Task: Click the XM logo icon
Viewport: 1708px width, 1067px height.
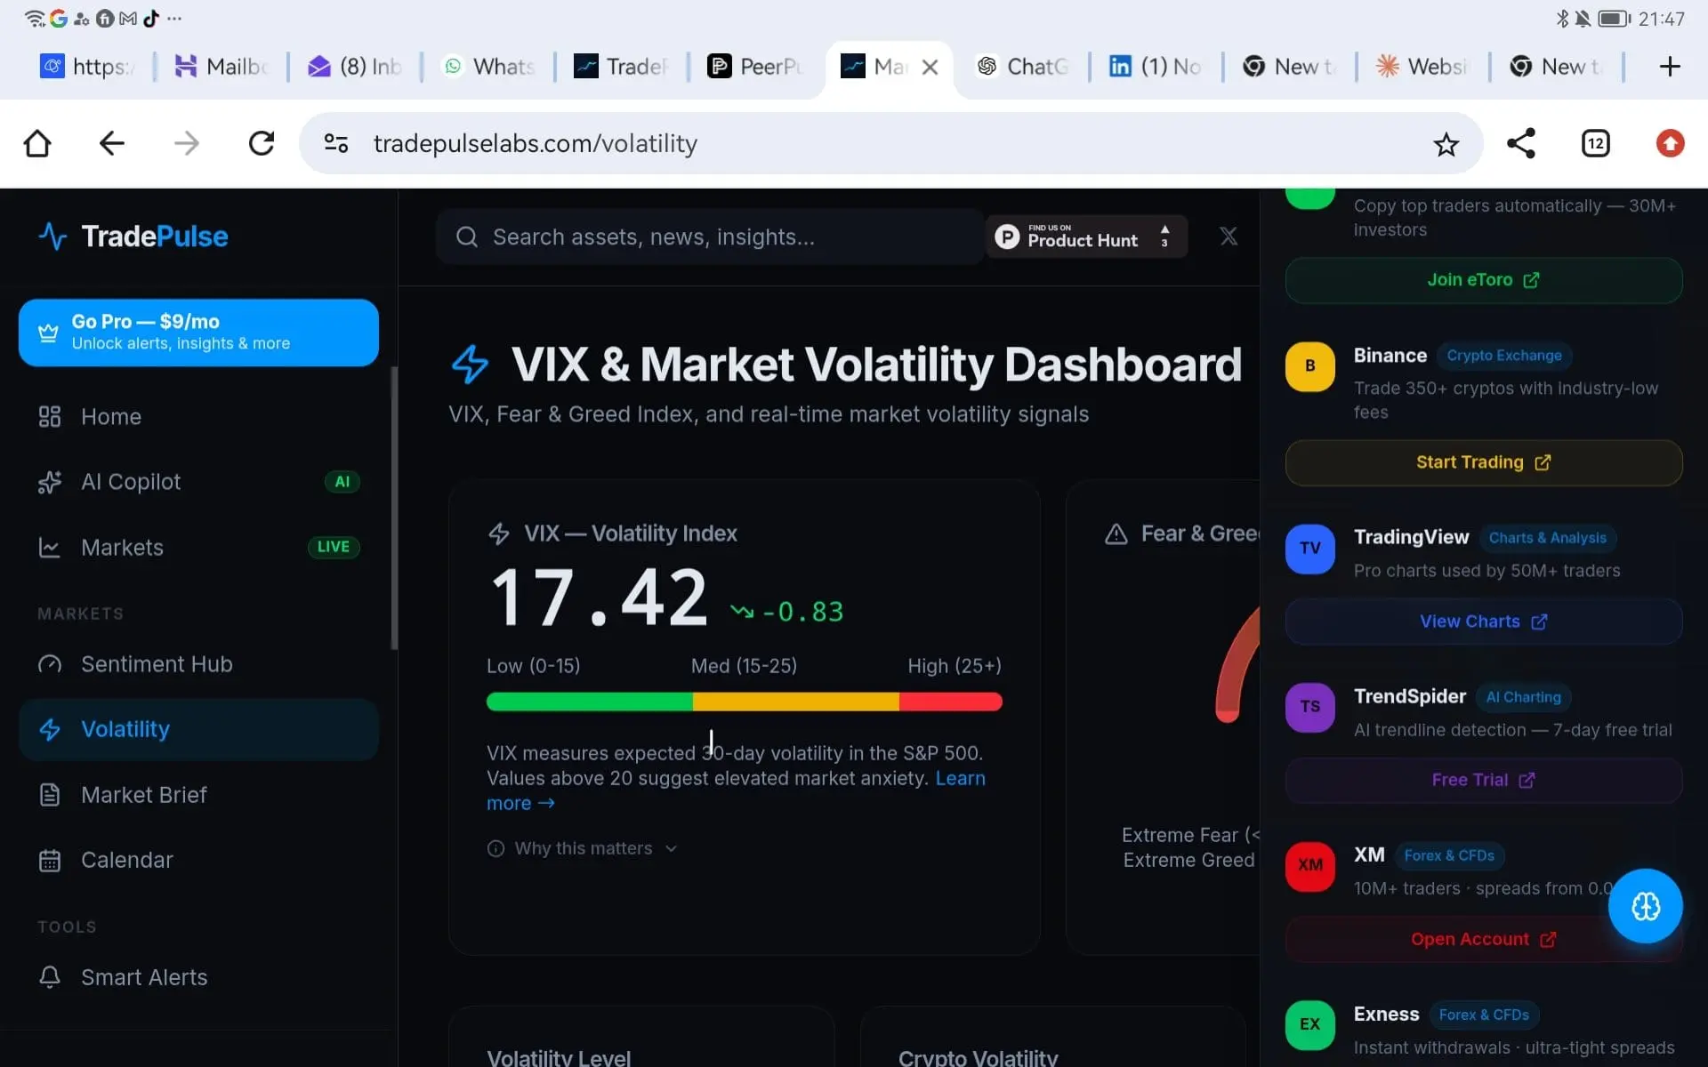Action: point(1310,866)
